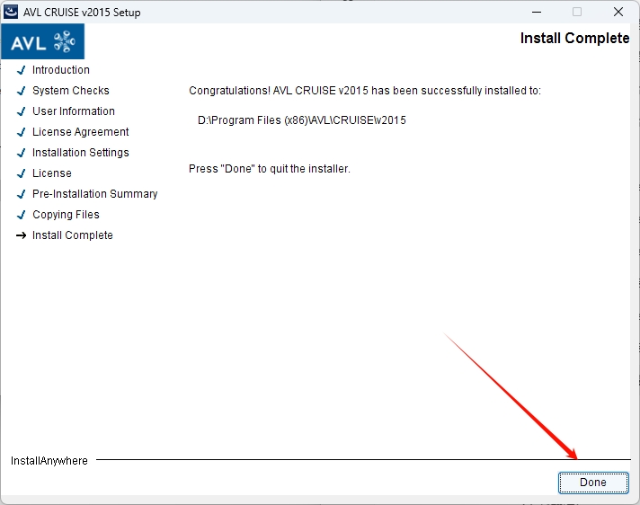Click the checkmark next to Pre-Installation Summary
This screenshot has width=640, height=505.
tap(21, 194)
